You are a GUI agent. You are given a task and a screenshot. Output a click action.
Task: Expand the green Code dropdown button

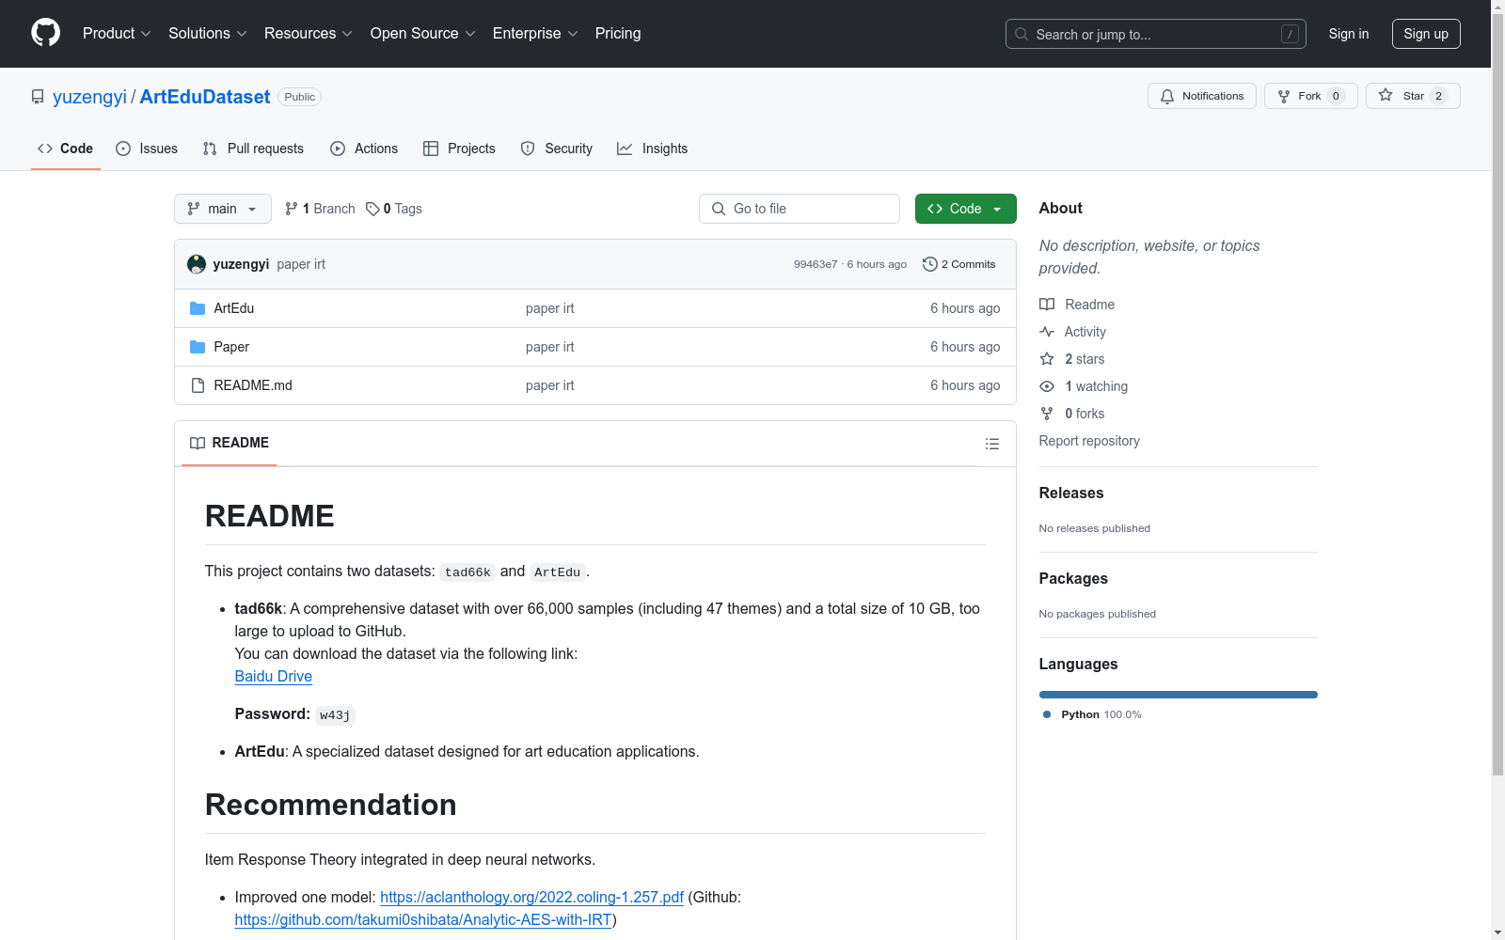click(965, 209)
